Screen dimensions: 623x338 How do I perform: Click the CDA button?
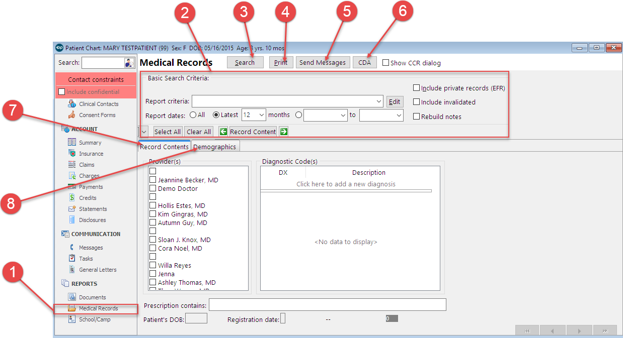point(365,62)
